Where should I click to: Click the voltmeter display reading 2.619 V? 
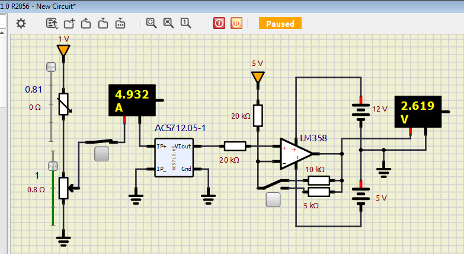(x=418, y=112)
